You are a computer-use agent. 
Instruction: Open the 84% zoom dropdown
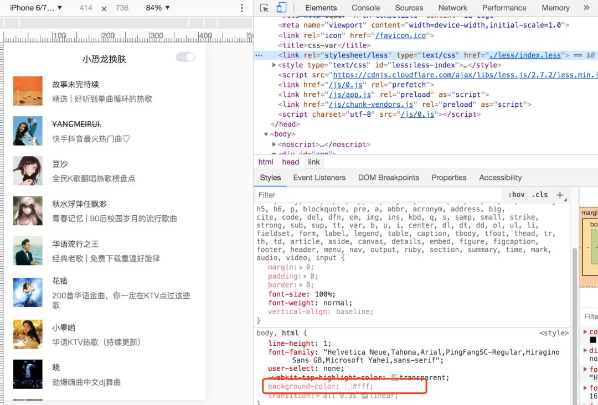point(157,8)
